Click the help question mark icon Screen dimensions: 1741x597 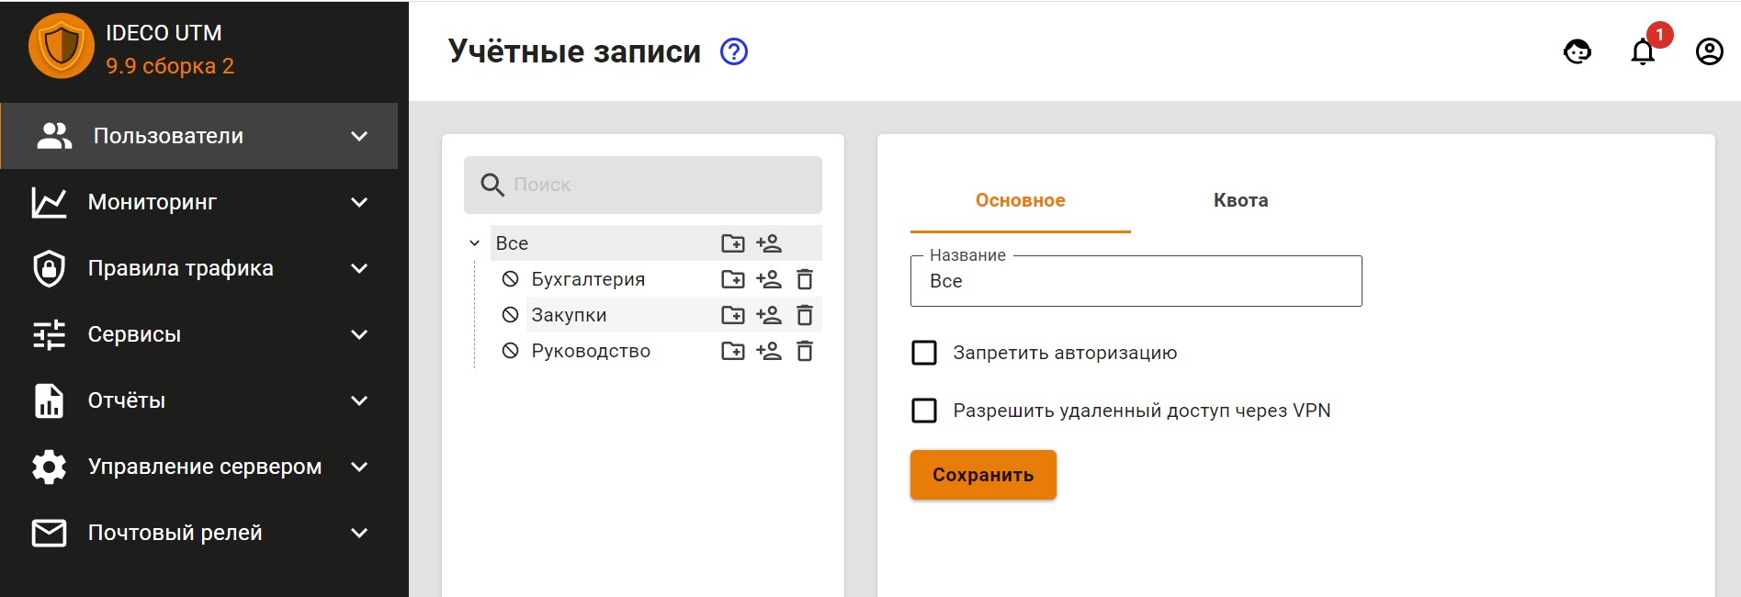734,51
